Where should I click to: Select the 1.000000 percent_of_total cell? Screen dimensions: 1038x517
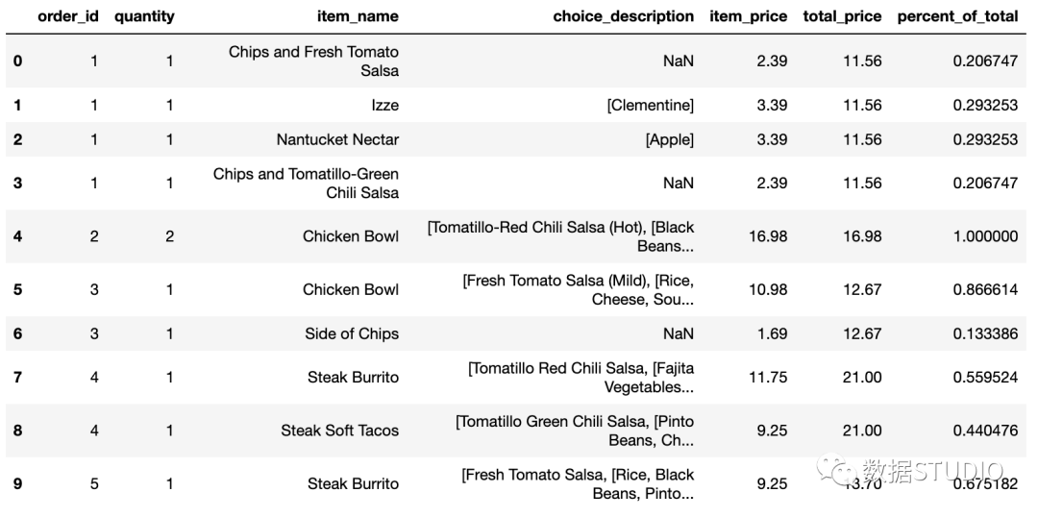[x=986, y=236]
